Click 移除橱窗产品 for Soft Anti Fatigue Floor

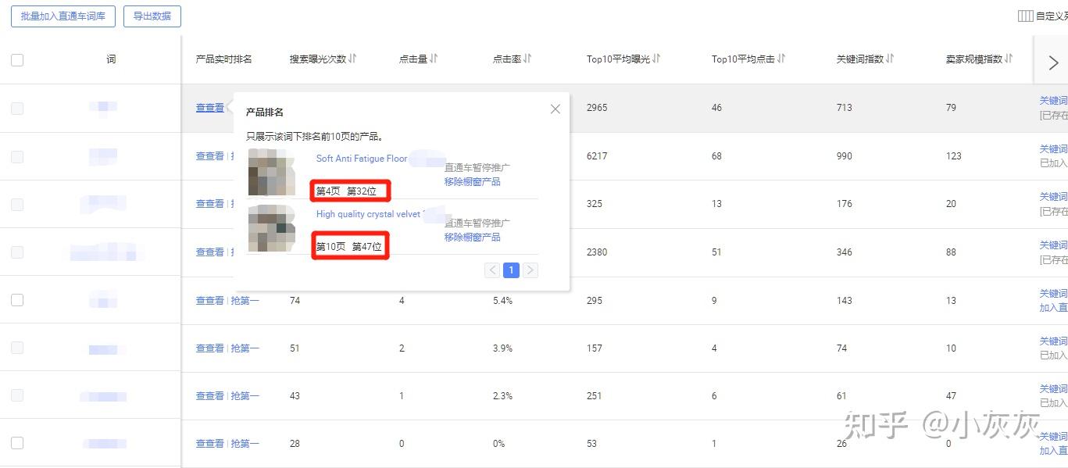(x=473, y=182)
